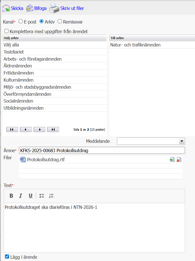Delete the Protokollsutdrag.rtf attachment
The image size is (195, 261).
[x=179, y=160]
